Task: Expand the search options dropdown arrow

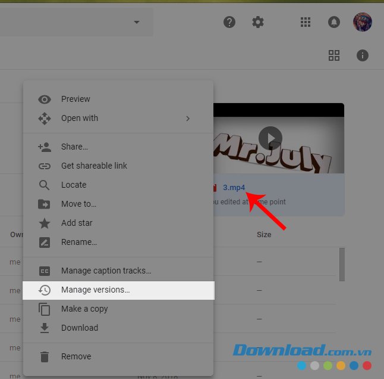Action: pos(137,23)
